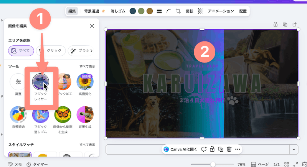The width and height of the screenshot is (307, 167).
Task: Open the corner rounding icon
Action: 168,11
